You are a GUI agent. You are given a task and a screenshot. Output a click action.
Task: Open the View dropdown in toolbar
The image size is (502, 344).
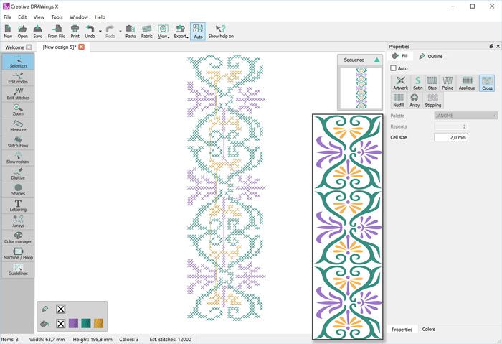(x=164, y=30)
